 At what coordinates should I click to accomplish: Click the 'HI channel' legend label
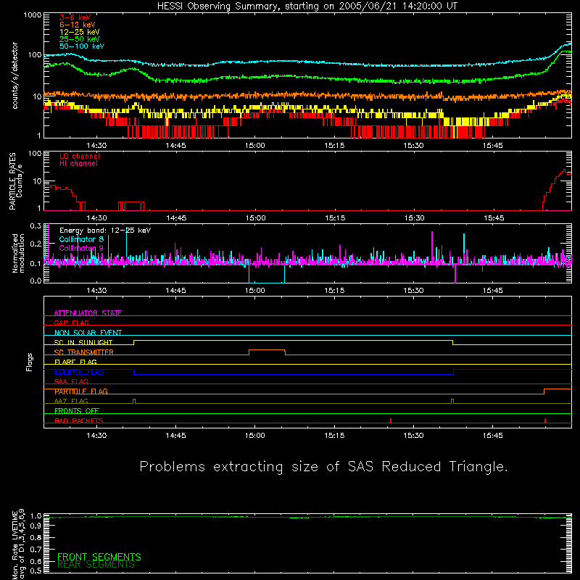[x=78, y=164]
